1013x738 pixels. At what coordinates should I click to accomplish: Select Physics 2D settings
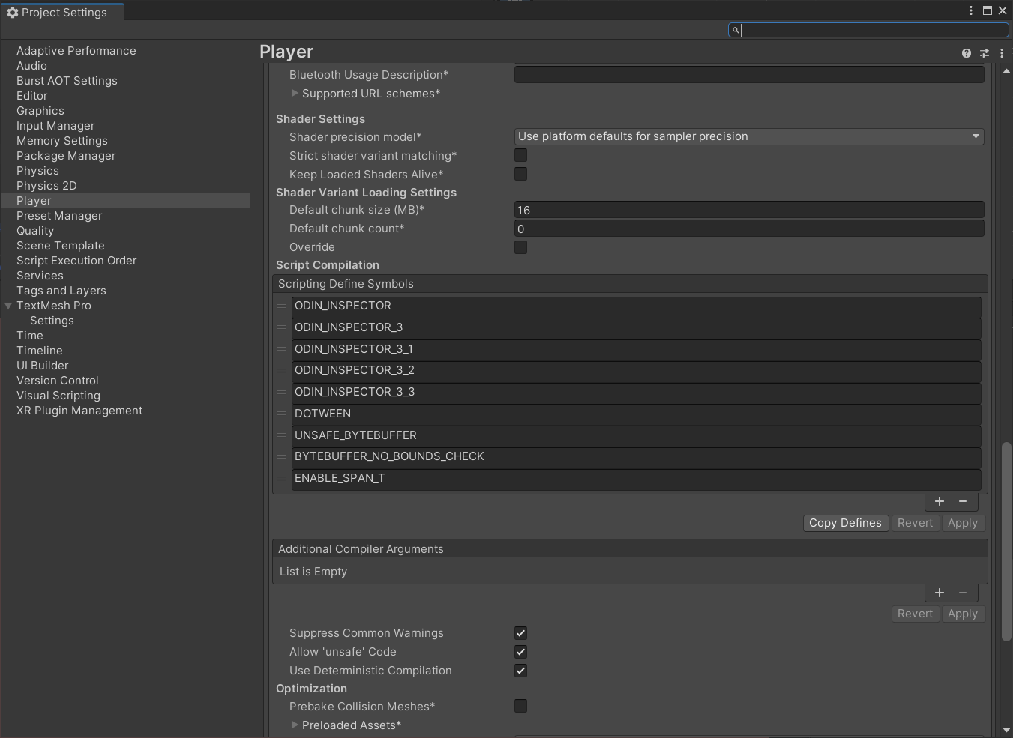46,186
